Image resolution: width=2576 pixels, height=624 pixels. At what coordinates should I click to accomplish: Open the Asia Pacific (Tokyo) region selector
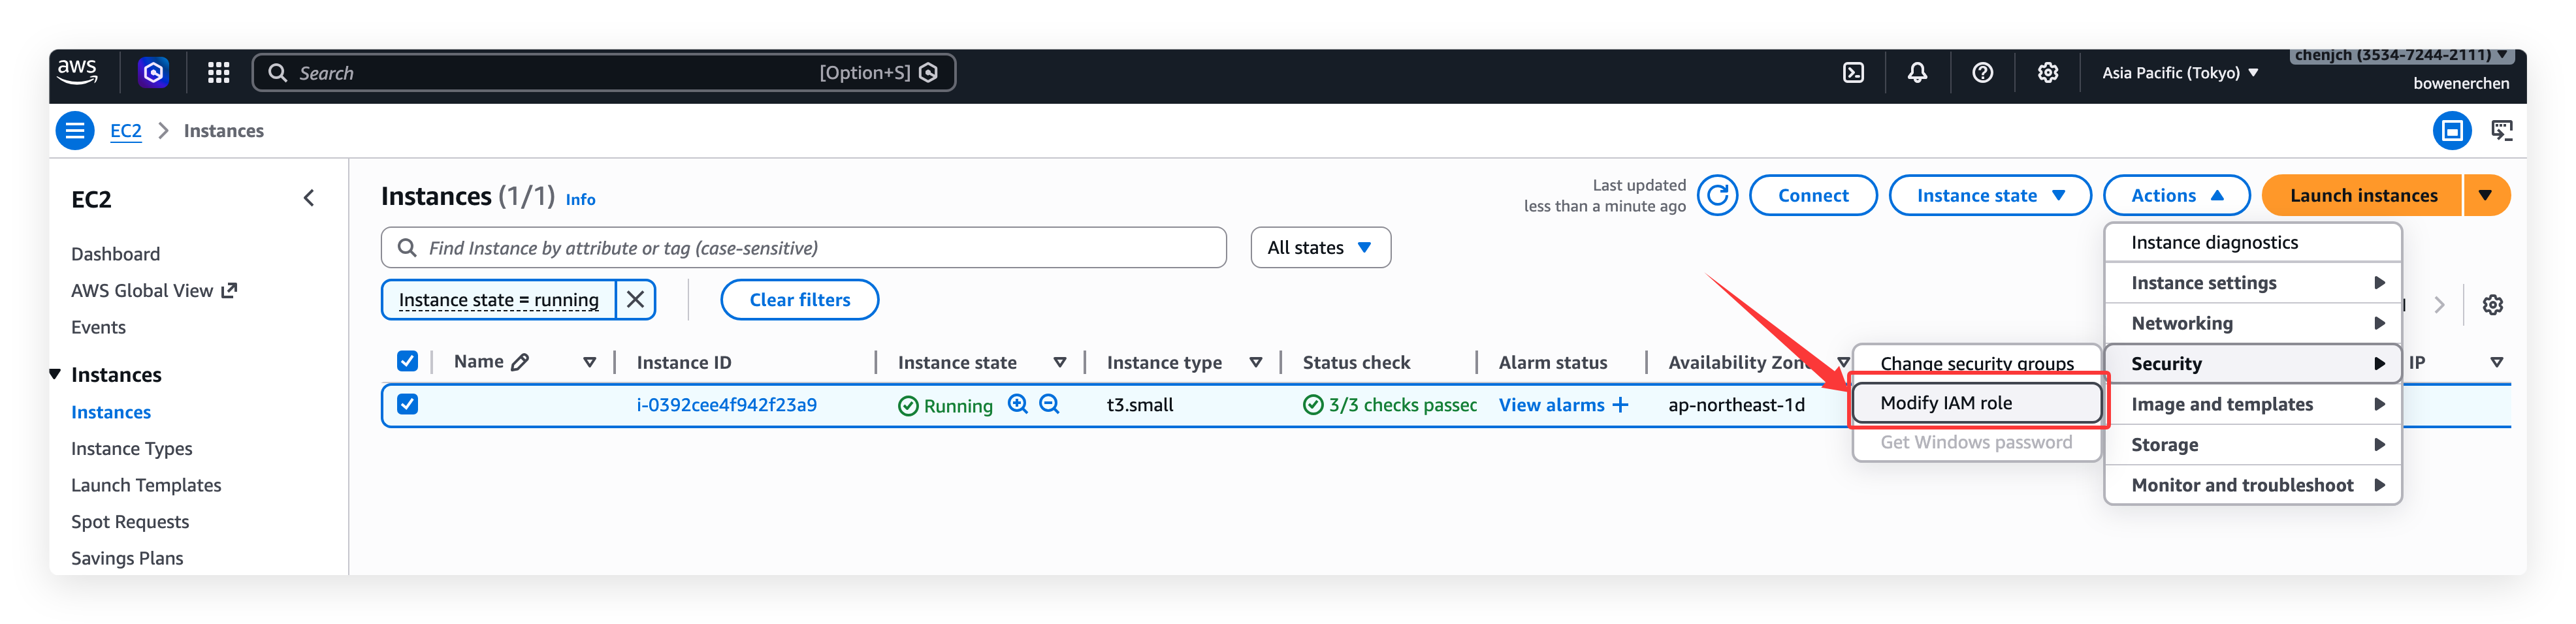click(x=2179, y=73)
